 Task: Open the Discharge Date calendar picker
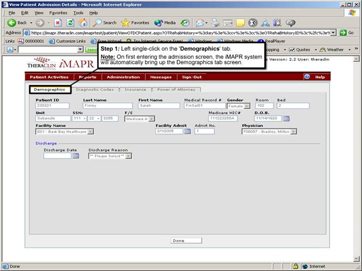click(x=75, y=156)
